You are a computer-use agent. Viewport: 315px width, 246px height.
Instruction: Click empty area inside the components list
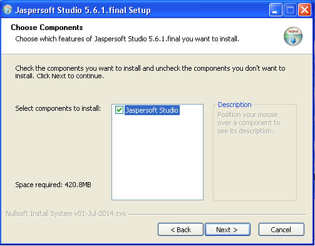click(x=157, y=158)
